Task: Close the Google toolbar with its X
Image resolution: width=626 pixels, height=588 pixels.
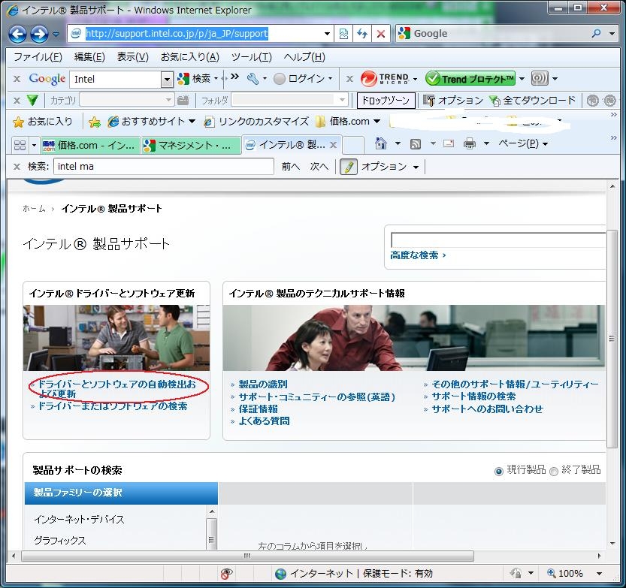Action: point(17,79)
